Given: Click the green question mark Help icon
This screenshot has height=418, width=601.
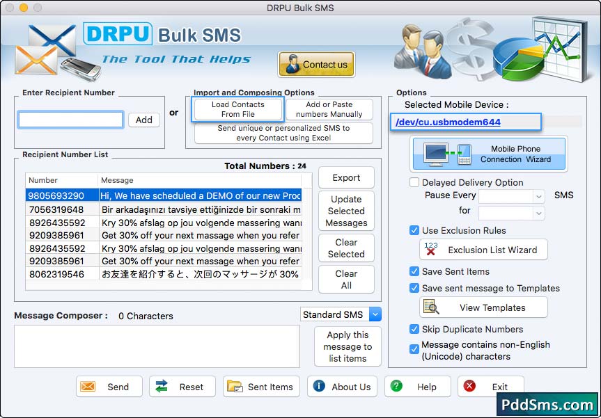Looking at the screenshot, I should (396, 386).
